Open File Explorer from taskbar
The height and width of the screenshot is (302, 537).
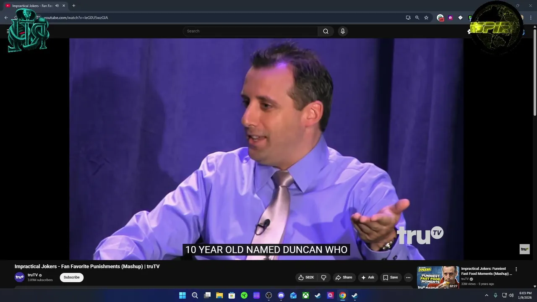click(x=219, y=295)
